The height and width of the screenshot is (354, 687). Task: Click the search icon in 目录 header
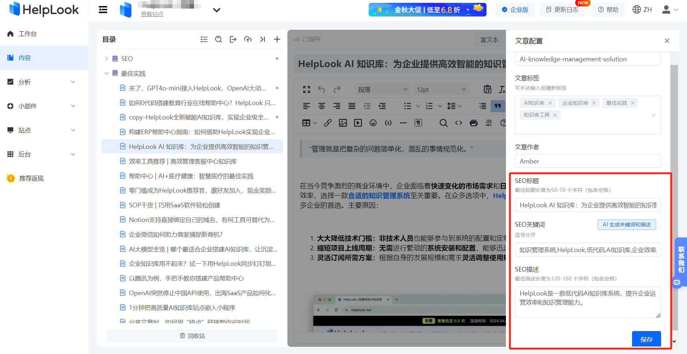click(x=218, y=39)
